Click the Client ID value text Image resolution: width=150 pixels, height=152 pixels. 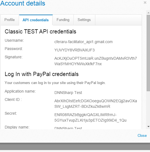(96, 104)
